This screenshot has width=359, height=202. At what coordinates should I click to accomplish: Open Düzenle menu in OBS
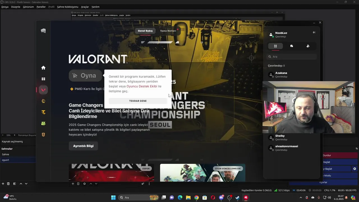[x=16, y=7]
